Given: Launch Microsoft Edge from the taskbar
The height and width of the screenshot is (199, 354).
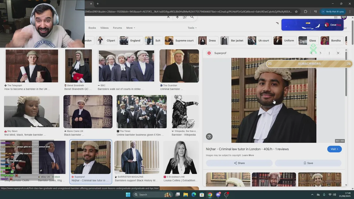Looking at the screenshot, I should [194, 195].
